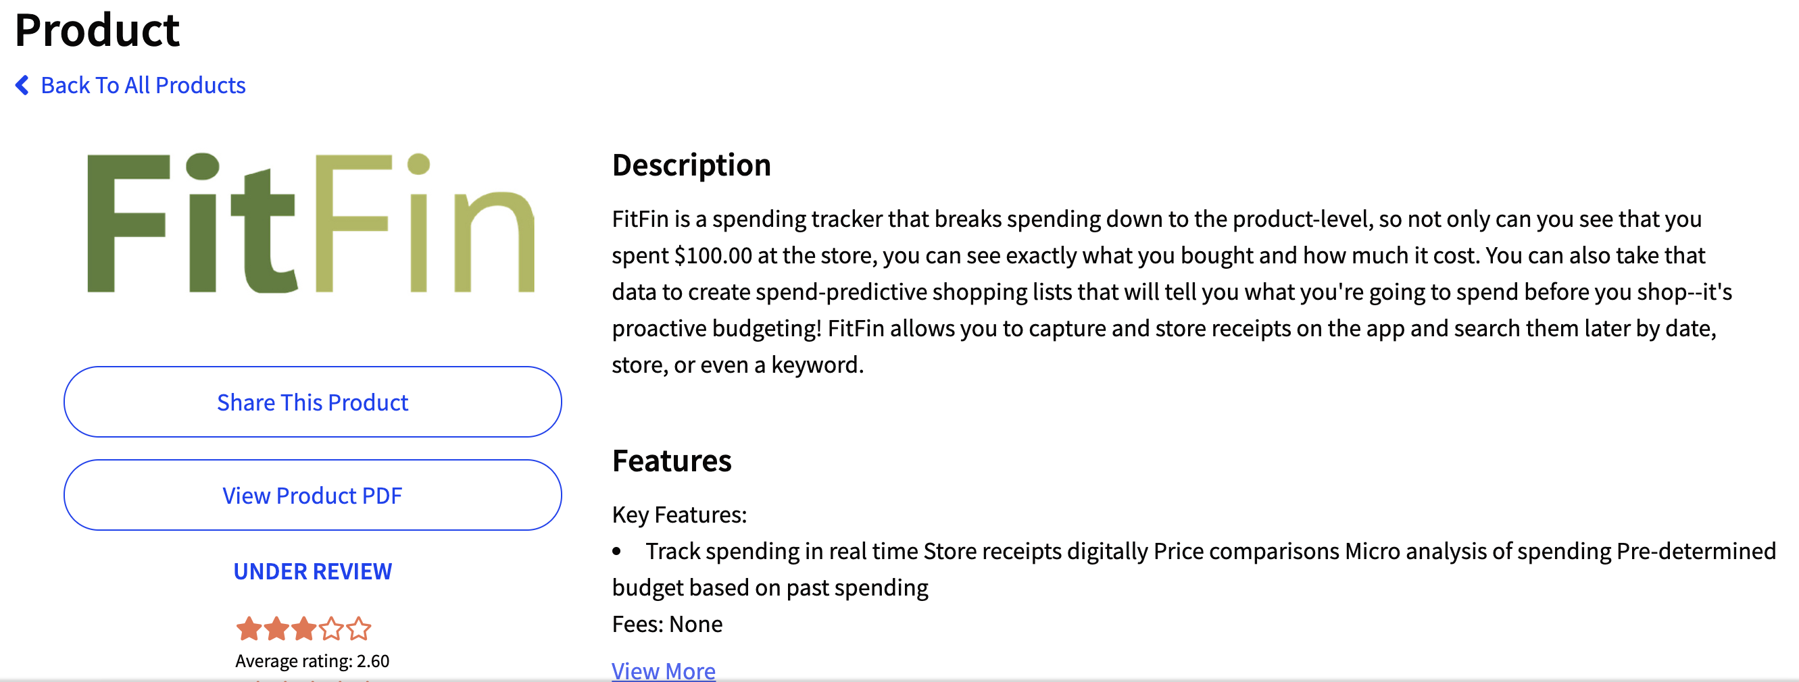Select the fourth empty rating star
This screenshot has height=682, width=1799.
[x=331, y=628]
